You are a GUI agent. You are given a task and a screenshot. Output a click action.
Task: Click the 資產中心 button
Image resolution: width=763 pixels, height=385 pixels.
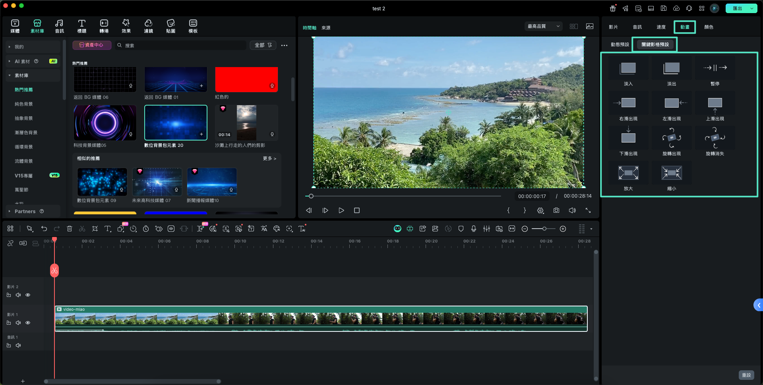click(x=92, y=45)
